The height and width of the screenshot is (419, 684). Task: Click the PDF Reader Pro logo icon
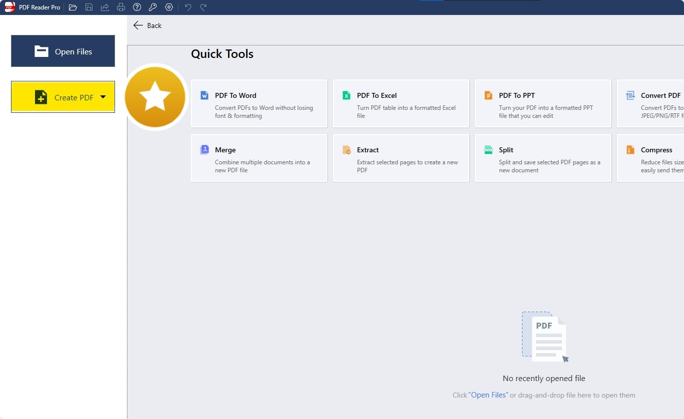(10, 7)
